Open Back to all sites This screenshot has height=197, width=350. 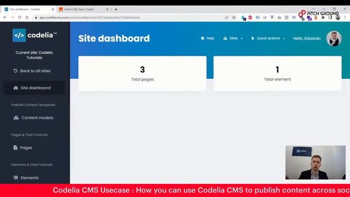(32, 71)
